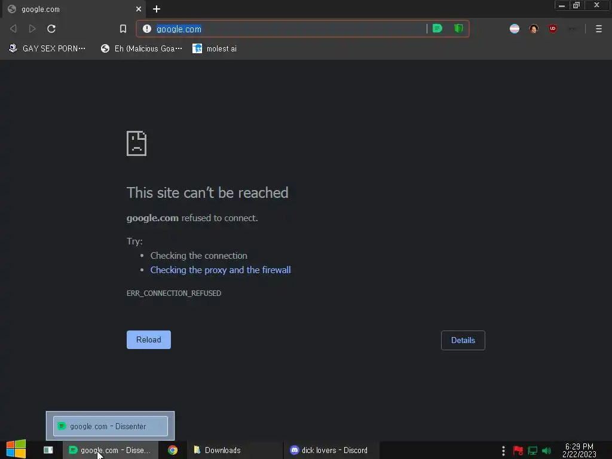Screen dimensions: 612x459
Task: Open the red flag tray icon
Action: pyautogui.click(x=518, y=451)
